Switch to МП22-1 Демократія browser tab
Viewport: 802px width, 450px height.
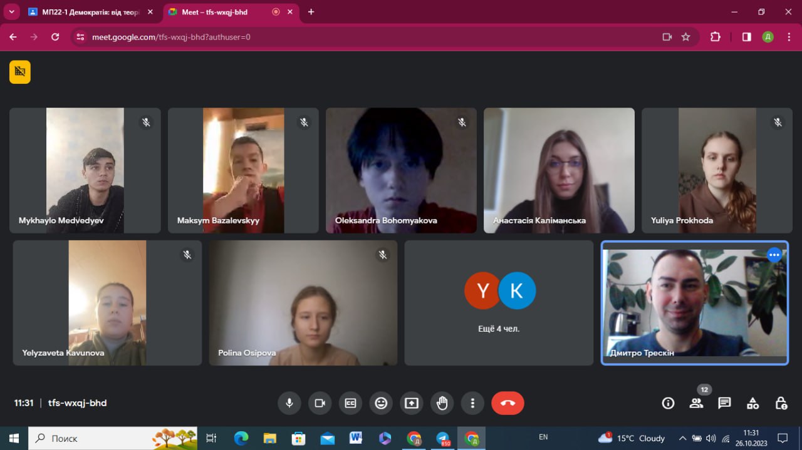(x=91, y=12)
